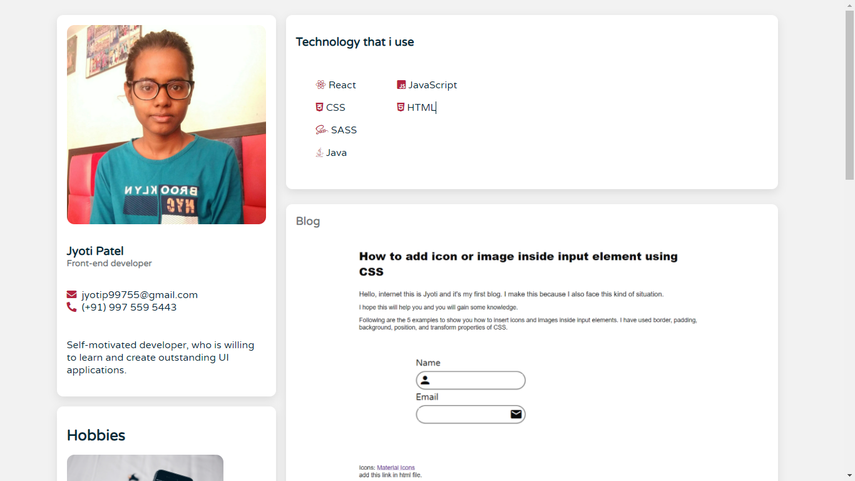
Task: Click inside the Name input field
Action: pyautogui.click(x=471, y=380)
